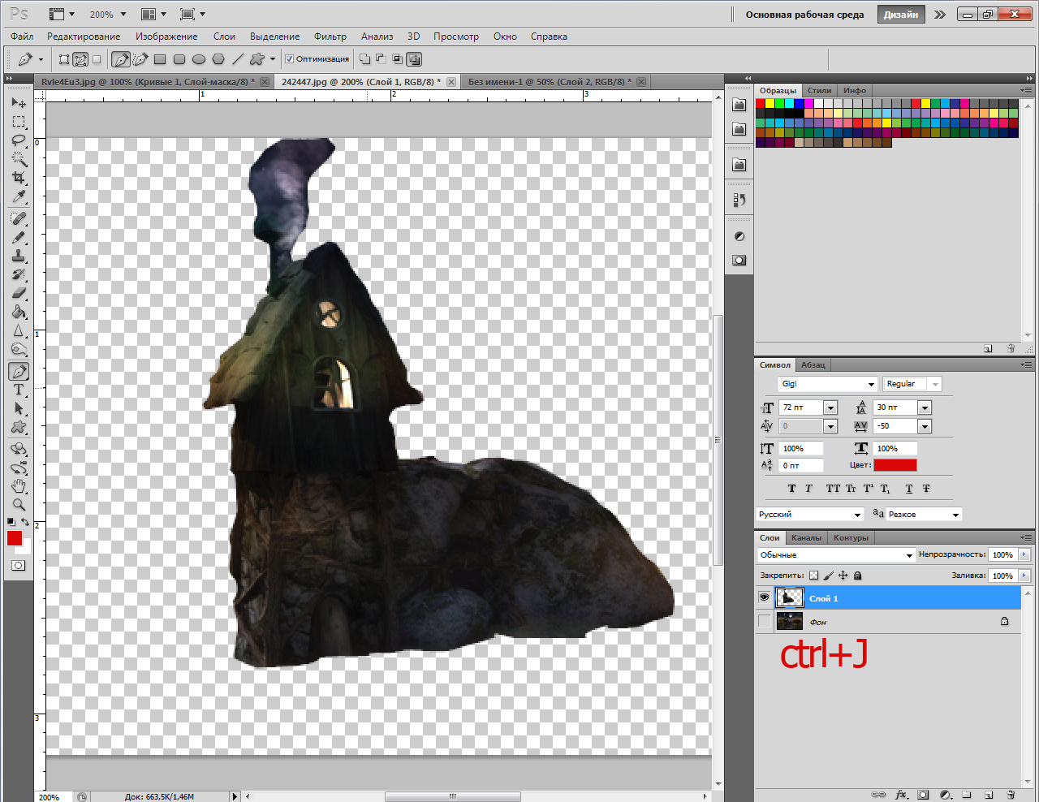Enable Paths mode in options bar
The width and height of the screenshot is (1039, 802).
click(x=80, y=59)
